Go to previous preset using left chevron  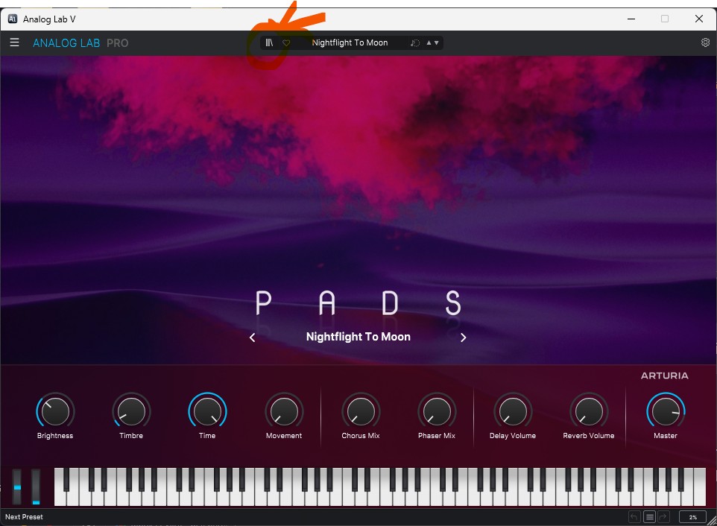253,338
